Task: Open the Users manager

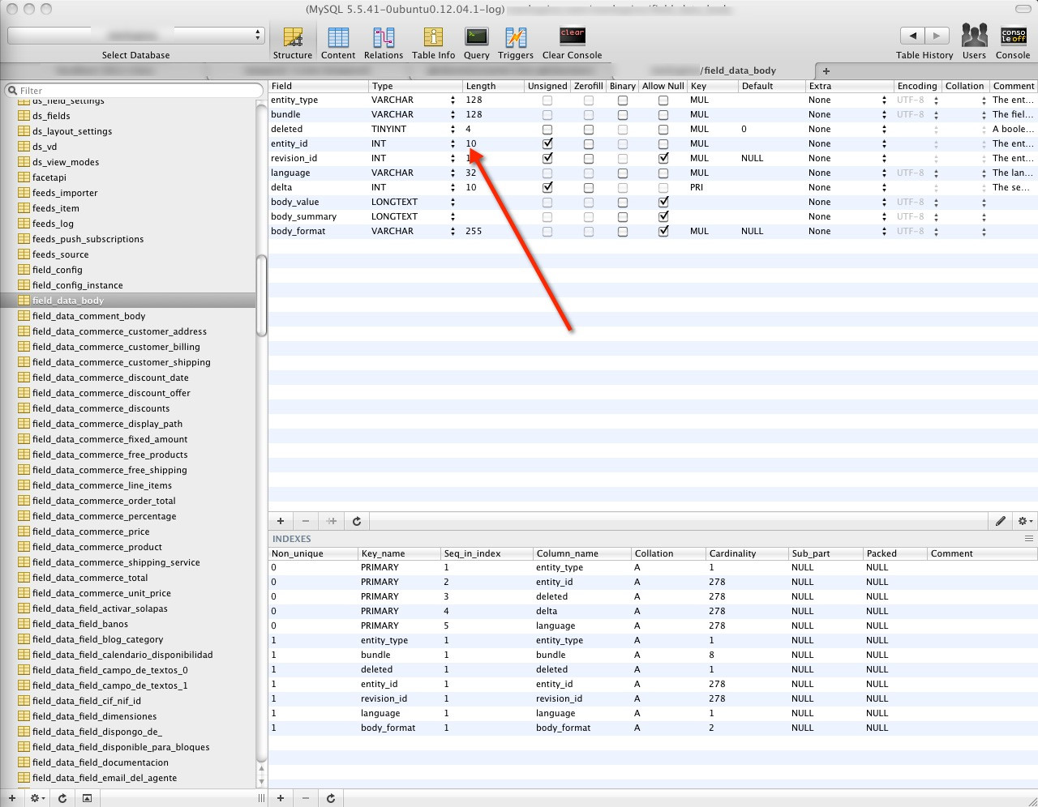Action: point(974,42)
